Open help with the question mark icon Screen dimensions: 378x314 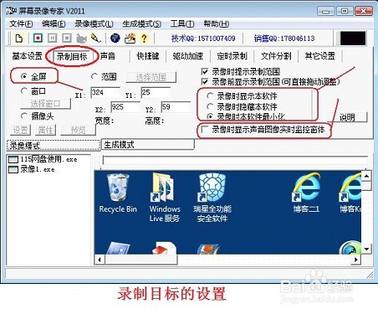coord(144,39)
